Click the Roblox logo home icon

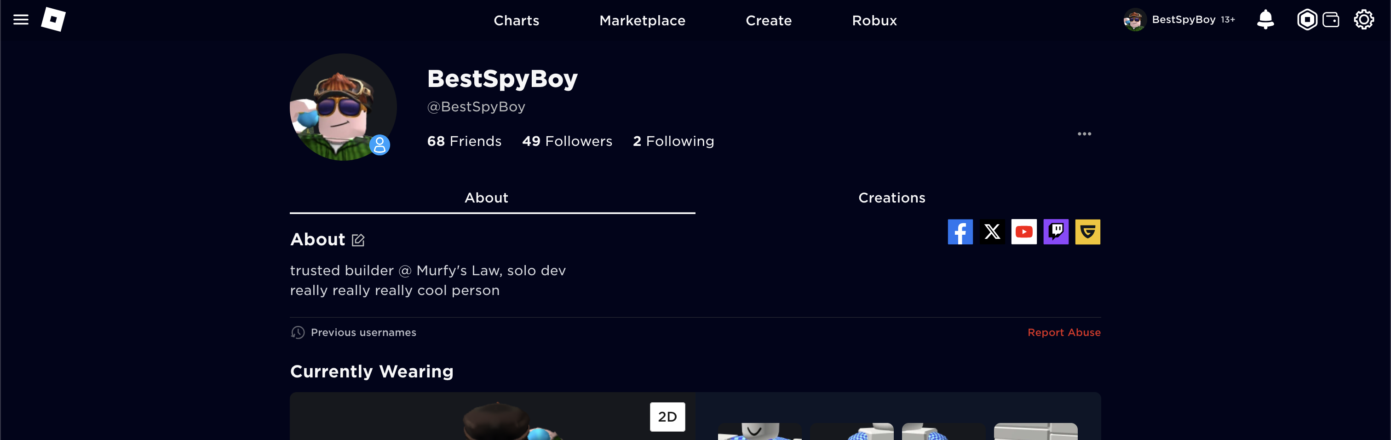click(x=53, y=19)
